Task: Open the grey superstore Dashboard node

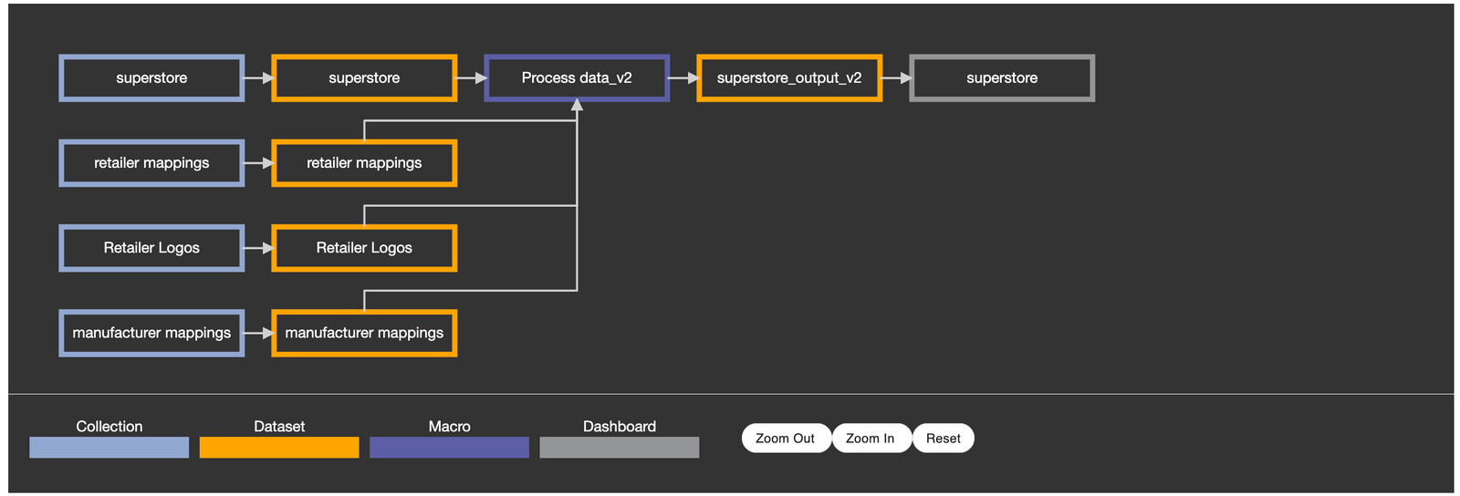Action: 1002,78
